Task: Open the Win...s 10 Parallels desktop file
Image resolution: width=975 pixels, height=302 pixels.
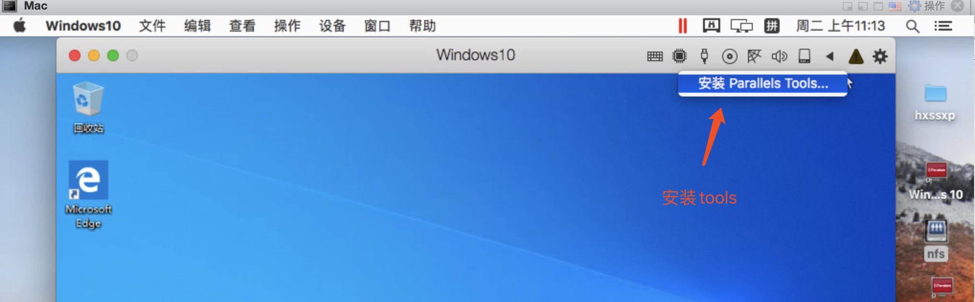Action: click(936, 182)
